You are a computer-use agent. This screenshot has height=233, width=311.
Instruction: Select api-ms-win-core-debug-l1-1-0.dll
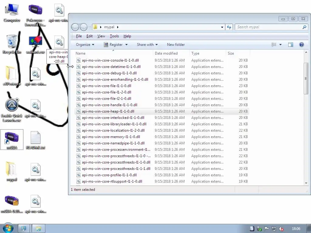pyautogui.click(x=162, y=73)
